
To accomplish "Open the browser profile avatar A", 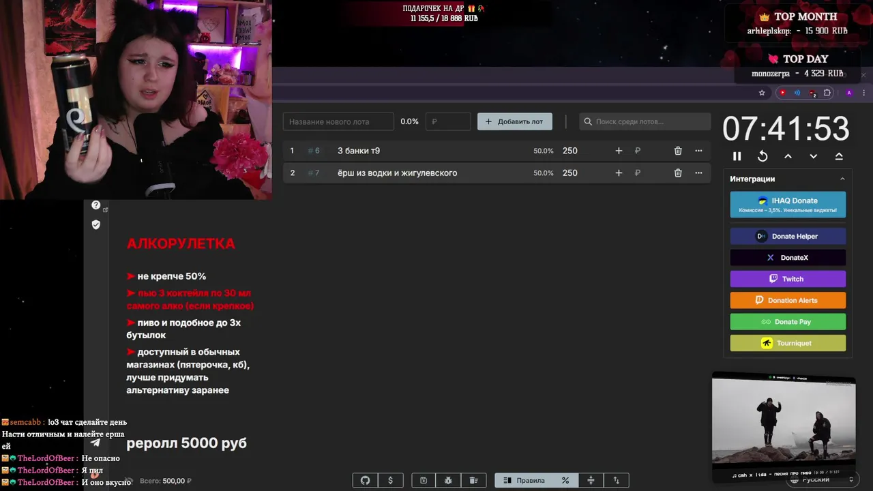I will (x=849, y=93).
